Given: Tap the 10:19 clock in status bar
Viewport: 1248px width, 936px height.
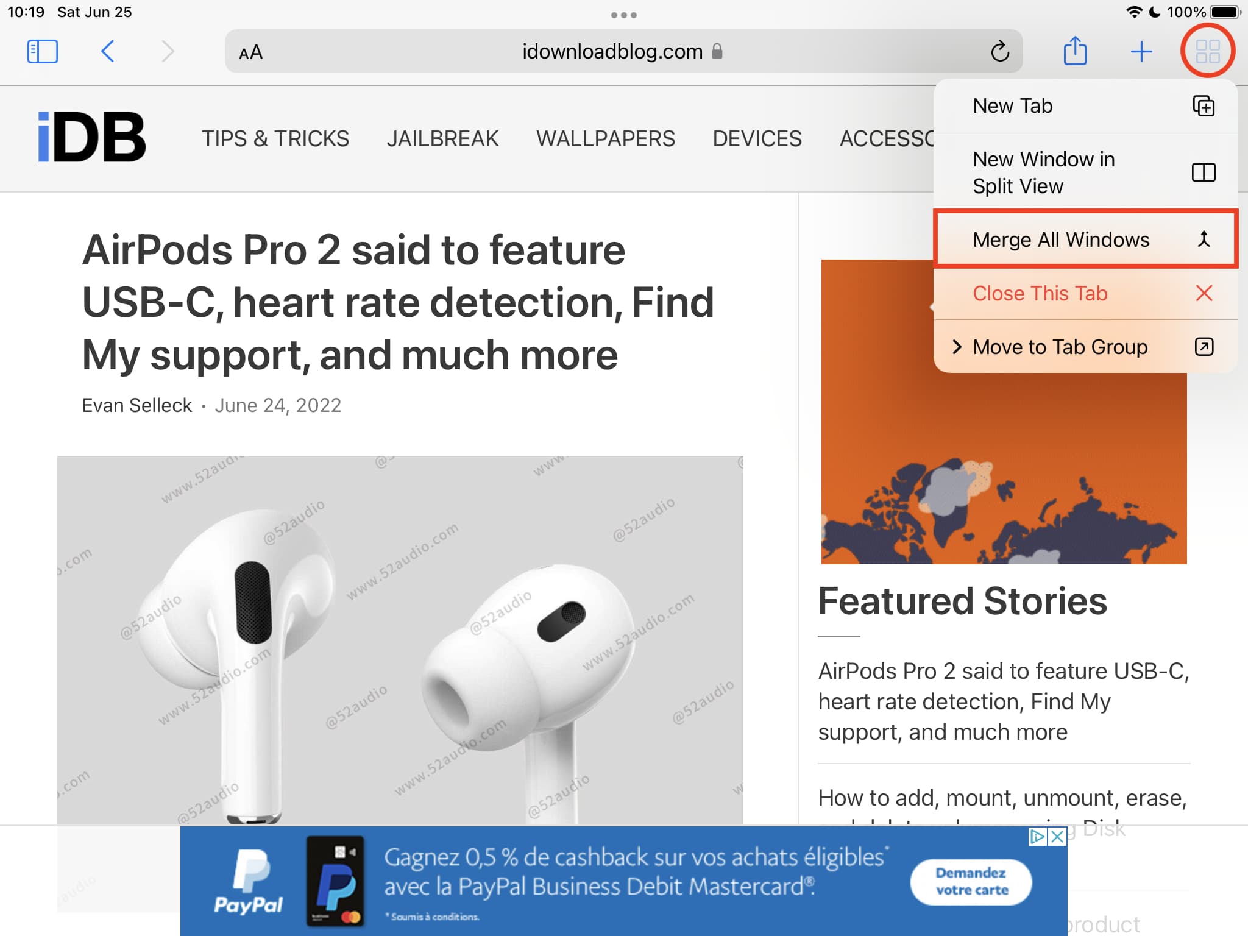Looking at the screenshot, I should coord(26,12).
